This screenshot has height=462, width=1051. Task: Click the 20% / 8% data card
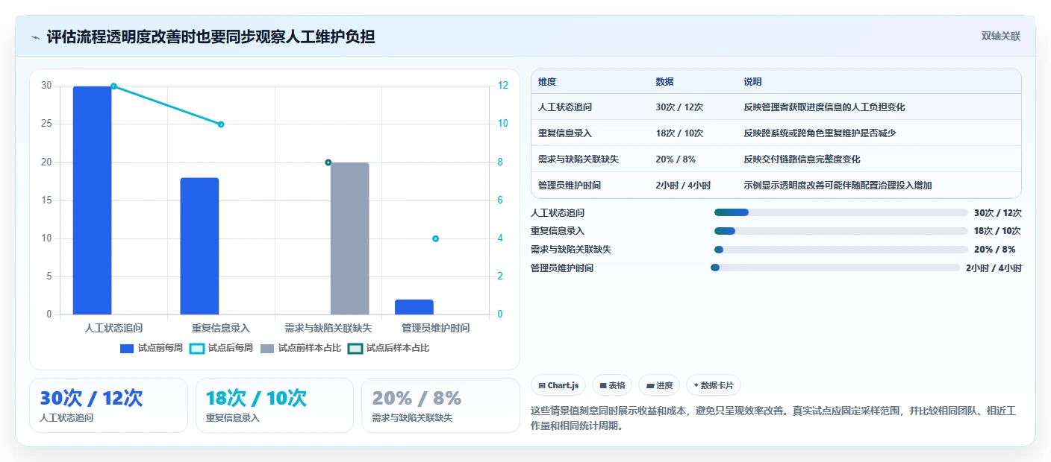click(x=440, y=405)
